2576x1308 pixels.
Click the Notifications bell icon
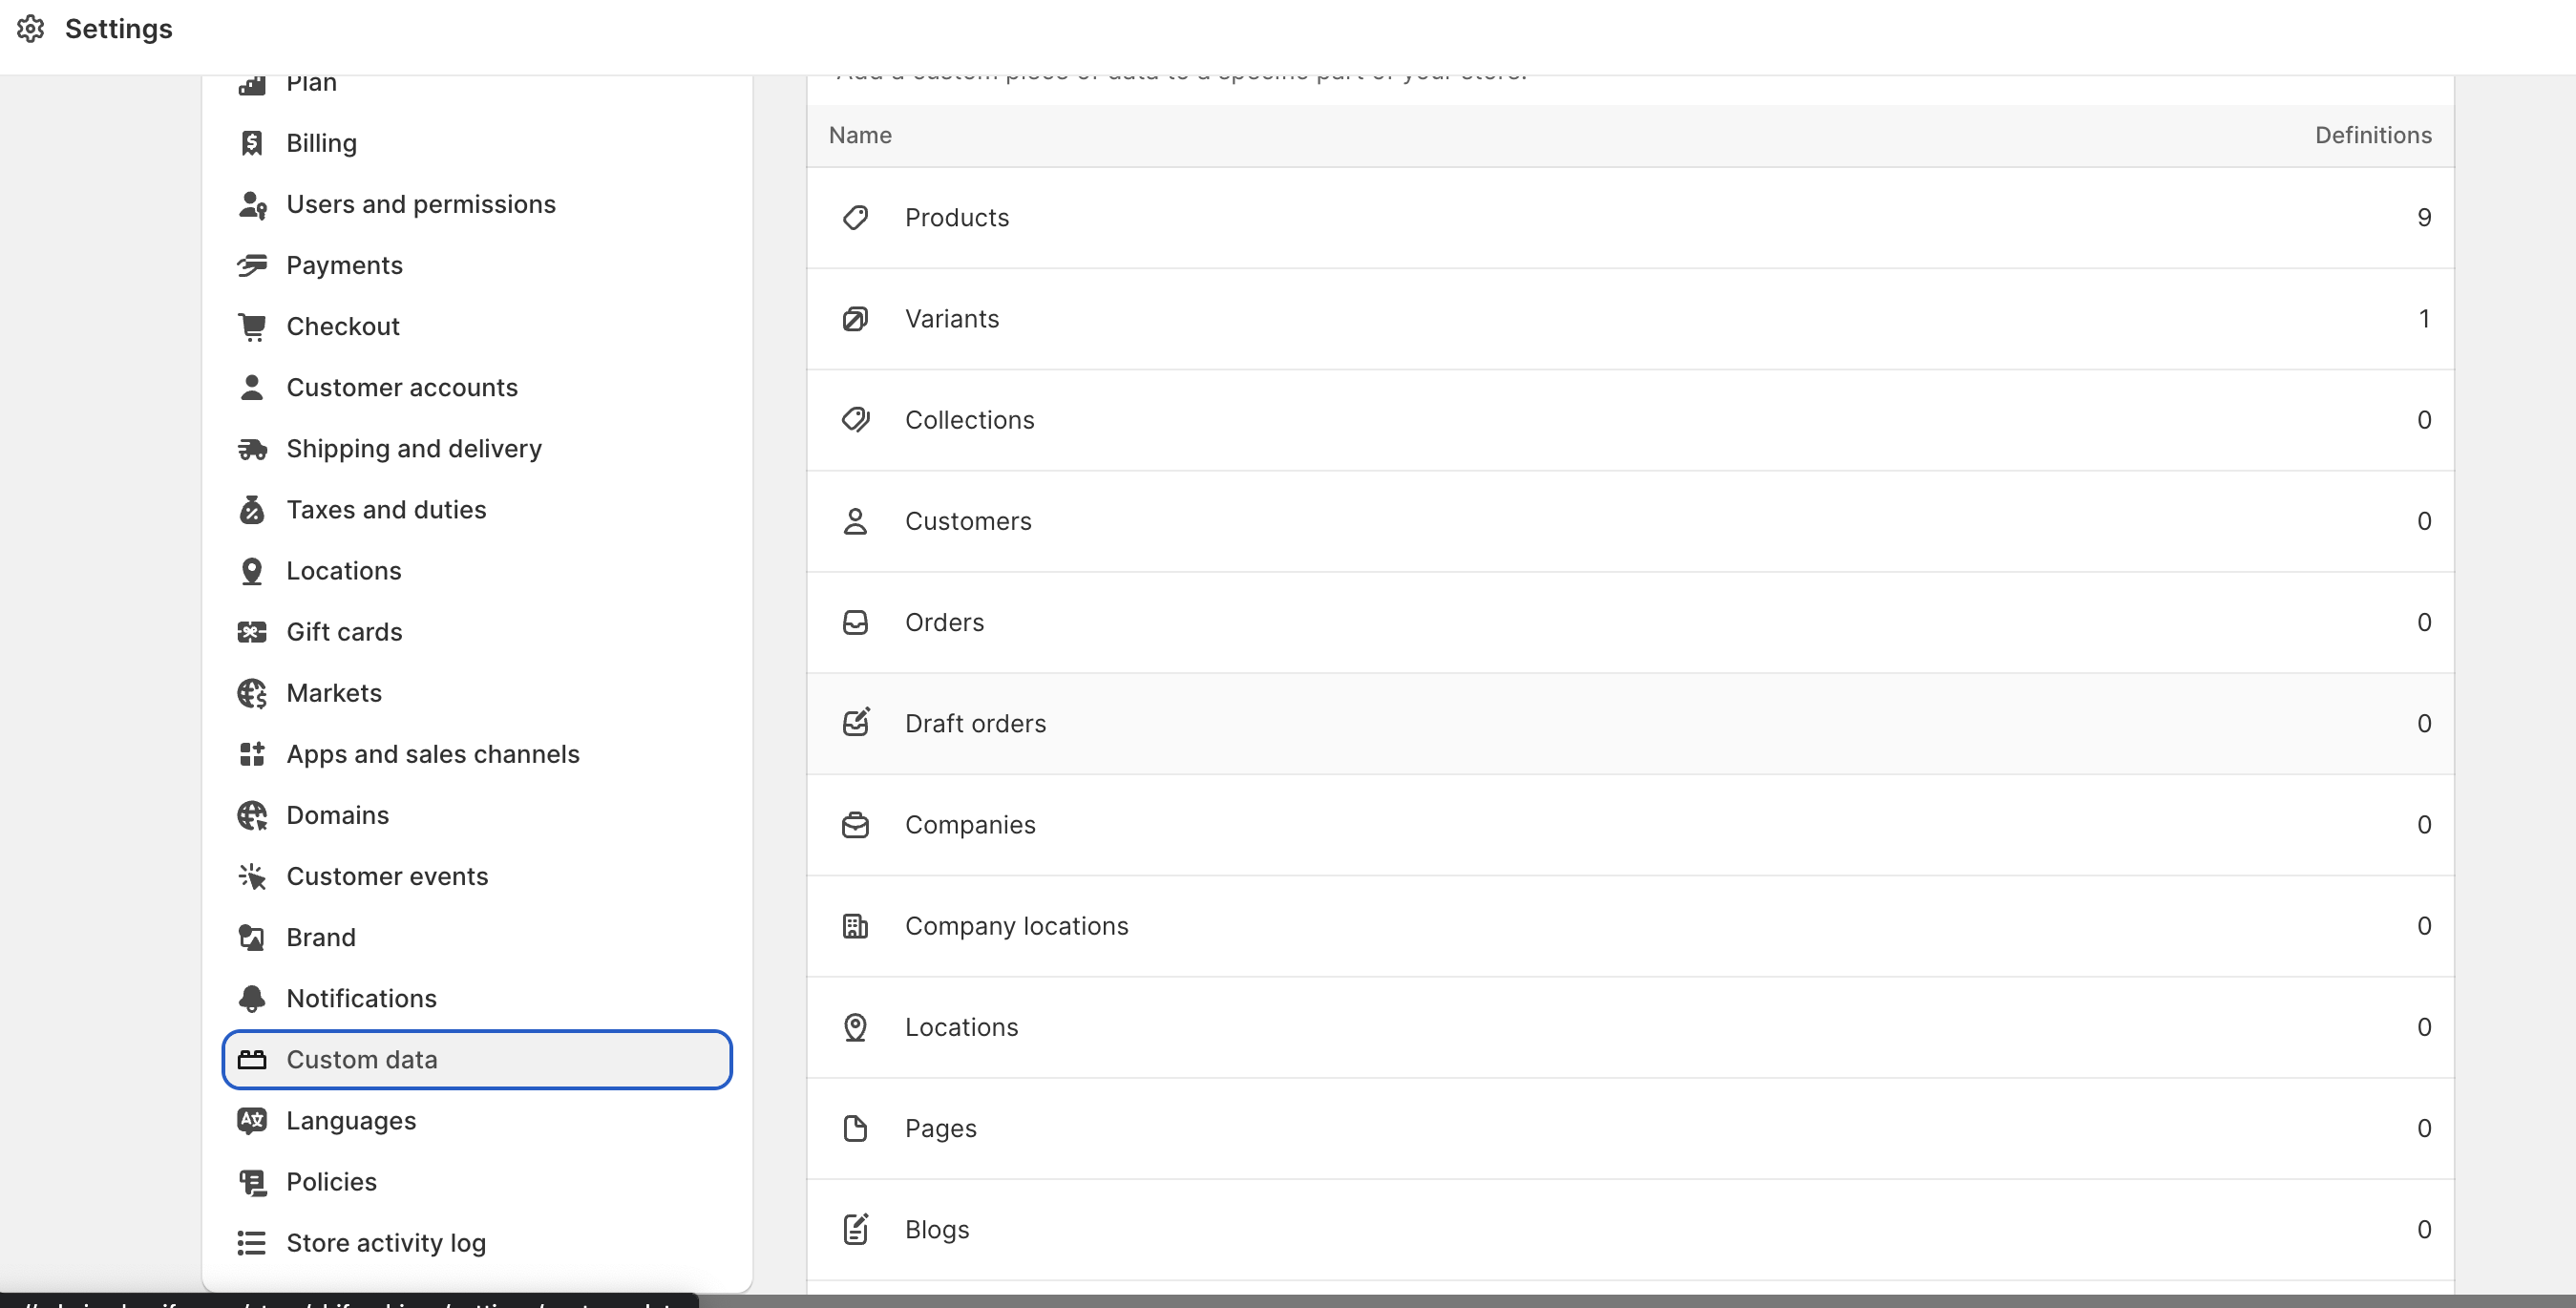tap(252, 998)
